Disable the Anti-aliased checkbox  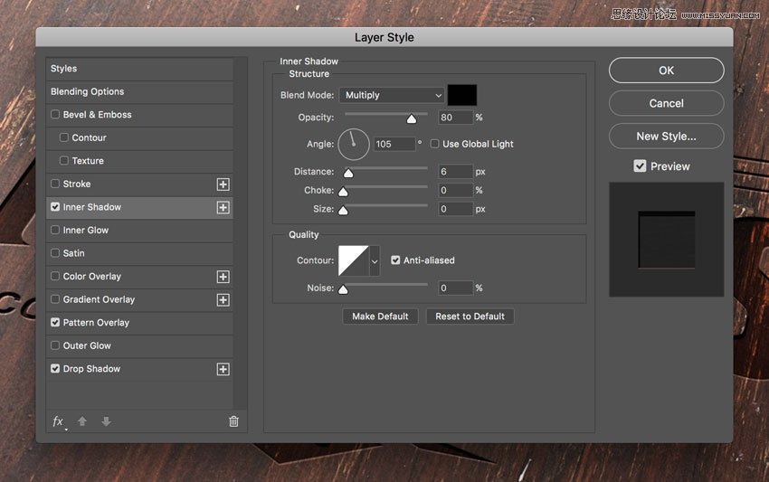(x=395, y=260)
